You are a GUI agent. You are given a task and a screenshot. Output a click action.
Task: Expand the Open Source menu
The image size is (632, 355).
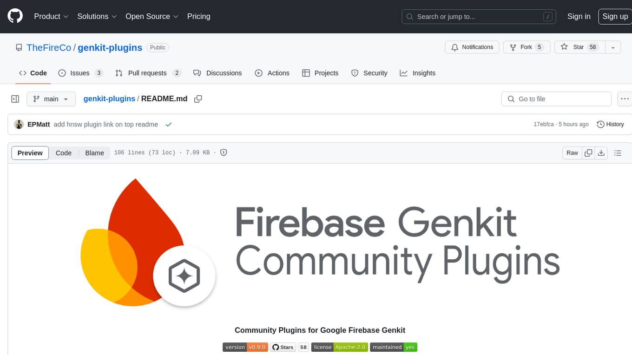coord(152,16)
